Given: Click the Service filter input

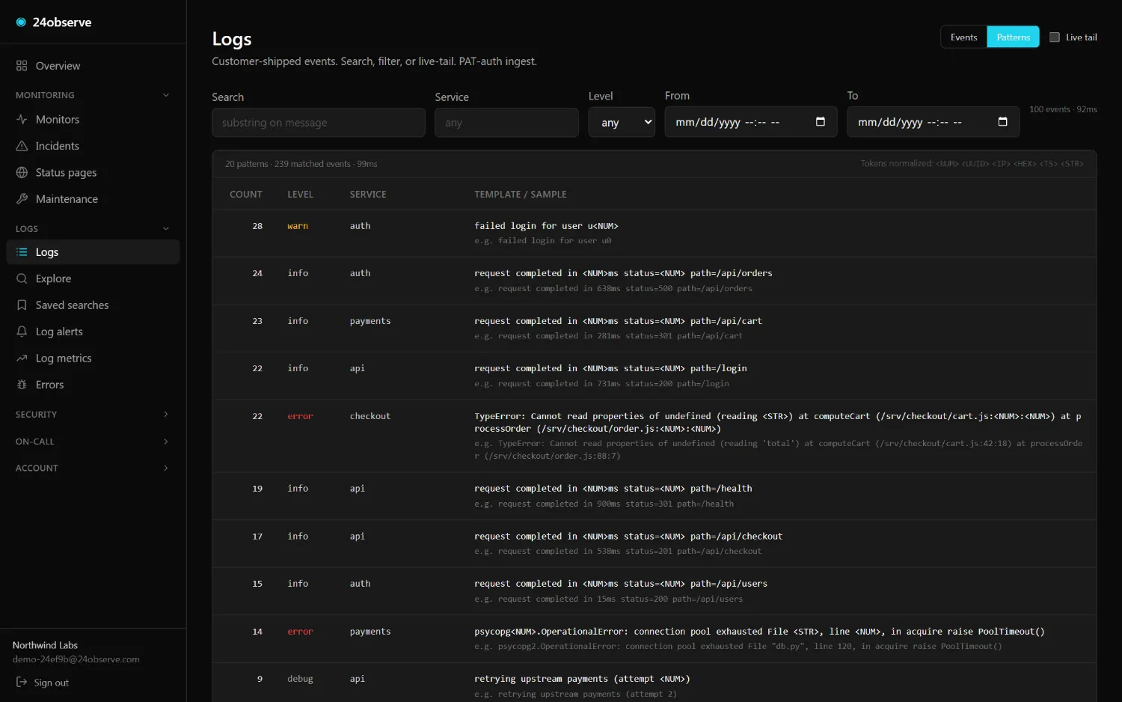Looking at the screenshot, I should tap(506, 122).
